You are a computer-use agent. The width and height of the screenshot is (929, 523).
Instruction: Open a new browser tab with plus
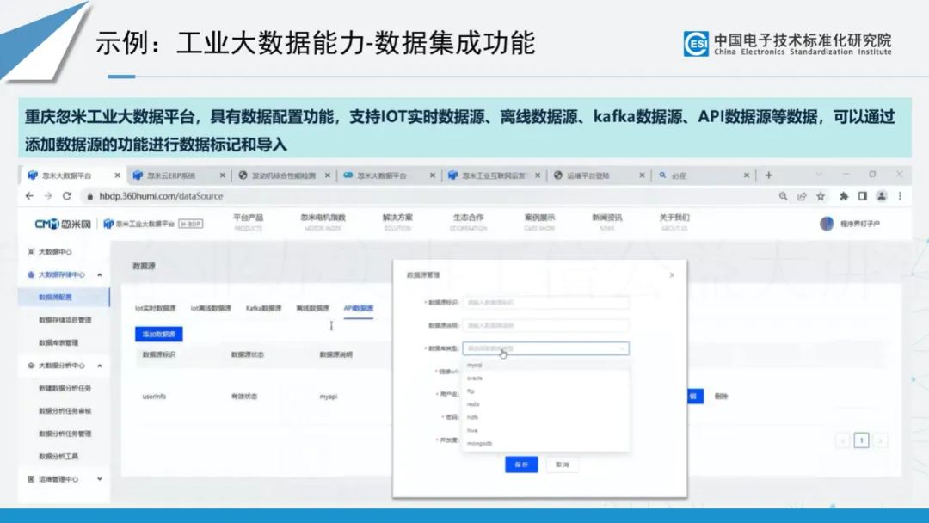tap(768, 175)
